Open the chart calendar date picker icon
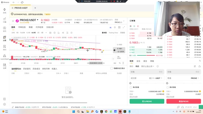The width and height of the screenshot is (203, 114). (x=50, y=33)
